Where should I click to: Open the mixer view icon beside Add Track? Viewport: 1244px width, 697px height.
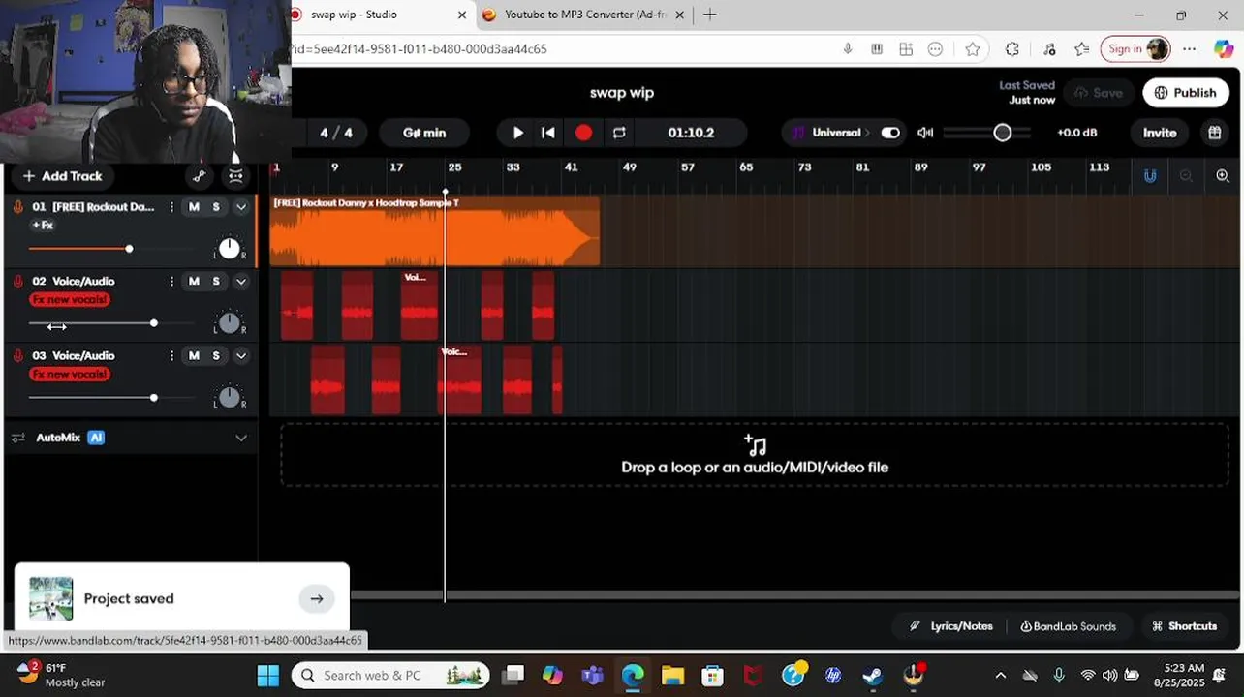pyautogui.click(x=235, y=176)
